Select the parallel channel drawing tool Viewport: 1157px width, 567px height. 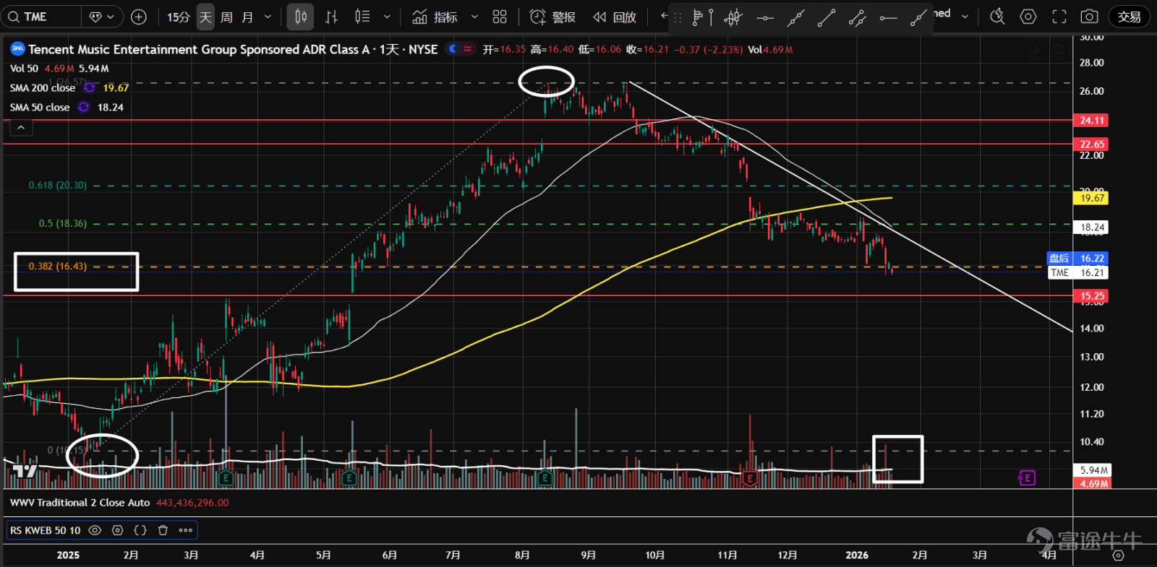[858, 17]
